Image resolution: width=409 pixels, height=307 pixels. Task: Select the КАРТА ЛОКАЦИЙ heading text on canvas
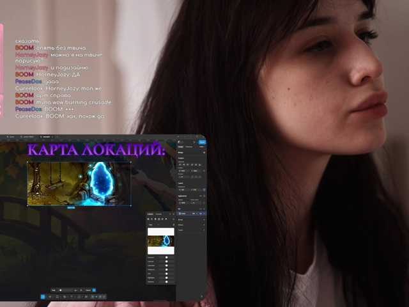[96, 150]
